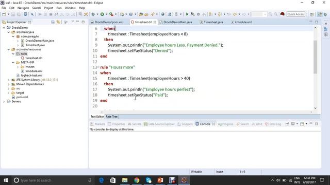Open Microsoft Edge from the taskbar
Image resolution: width=330 pixels, height=185 pixels.
(101, 180)
